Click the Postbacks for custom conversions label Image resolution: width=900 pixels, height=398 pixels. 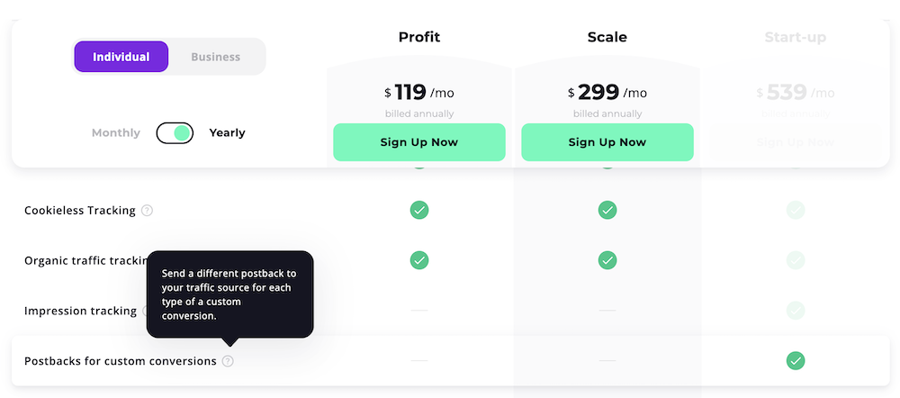121,361
